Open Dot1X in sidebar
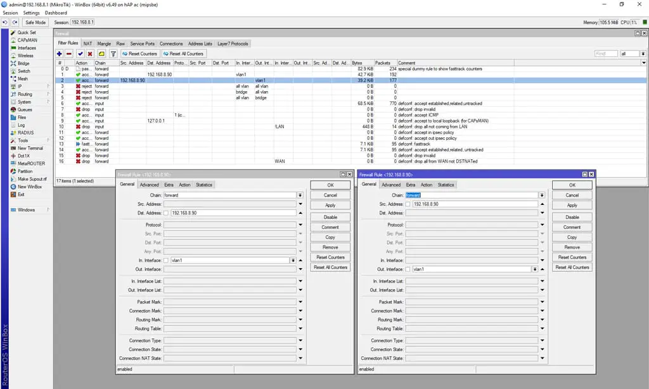This screenshot has height=389, width=649. click(23, 156)
